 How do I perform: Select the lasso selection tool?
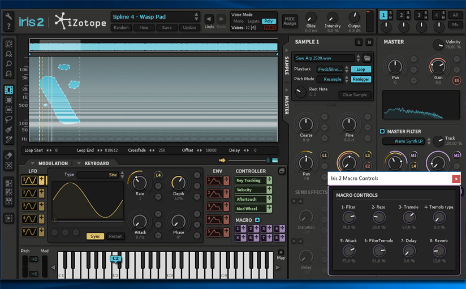click(x=9, y=119)
